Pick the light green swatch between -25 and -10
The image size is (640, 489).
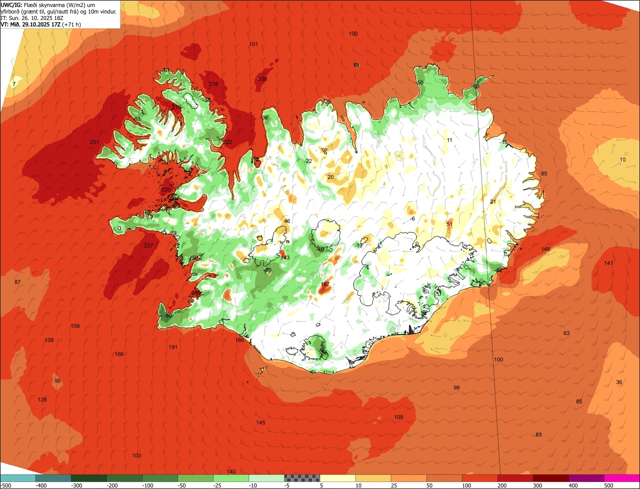pos(231,478)
